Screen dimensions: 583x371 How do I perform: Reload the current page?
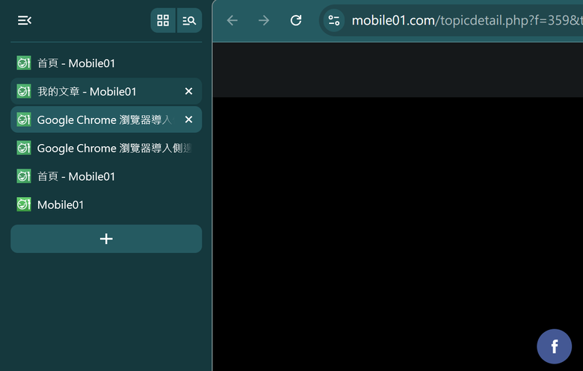pyautogui.click(x=296, y=20)
